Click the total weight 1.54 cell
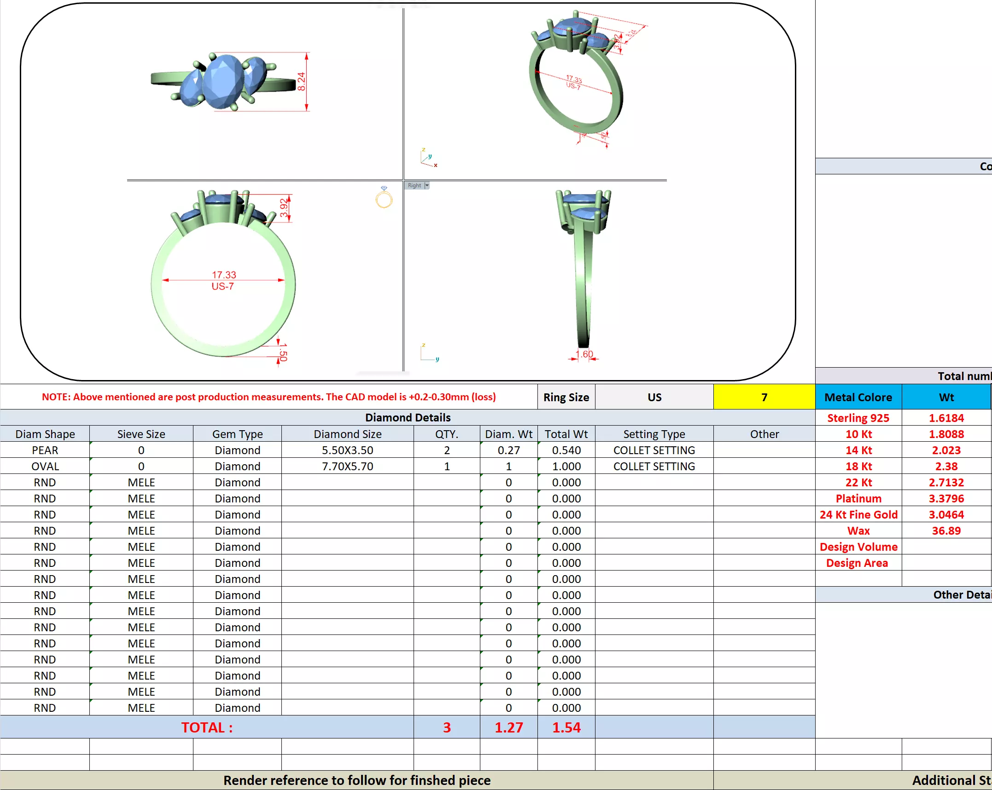 [x=566, y=727]
